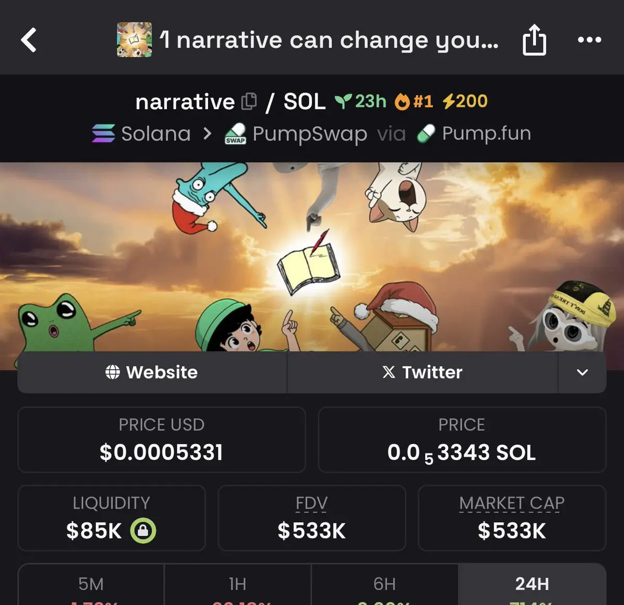
Task: Copy the narrative token address icon
Action: [x=250, y=101]
